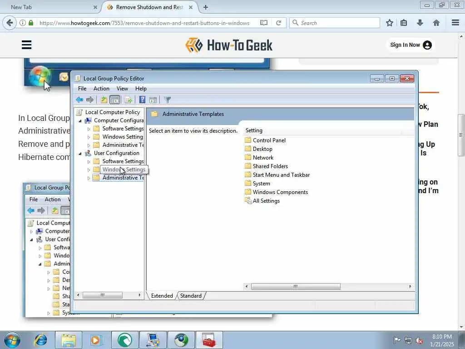
Task: Click the console tree horizontal scrollbar thumb
Action: (102, 295)
